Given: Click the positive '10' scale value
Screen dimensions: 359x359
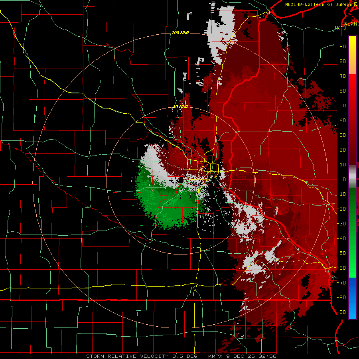Looking at the screenshot, I should point(343,165).
